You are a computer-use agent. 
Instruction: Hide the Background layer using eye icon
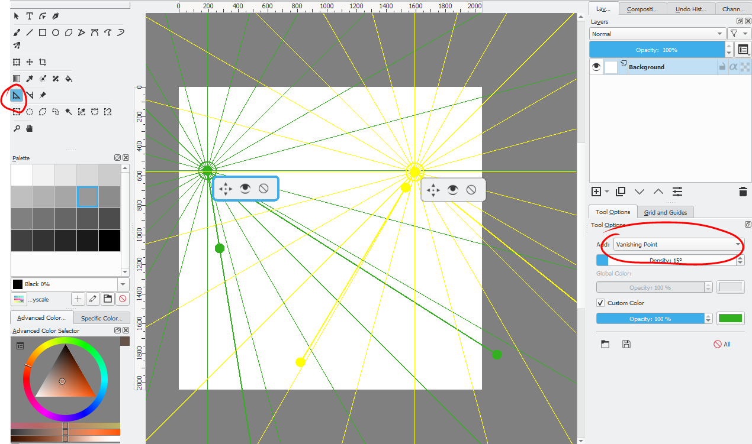(x=596, y=67)
